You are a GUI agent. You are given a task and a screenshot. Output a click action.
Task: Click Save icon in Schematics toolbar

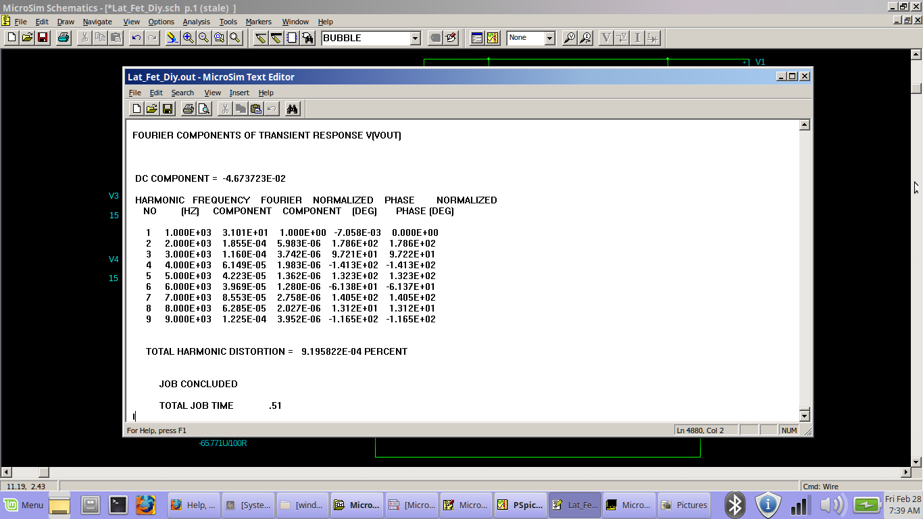43,38
